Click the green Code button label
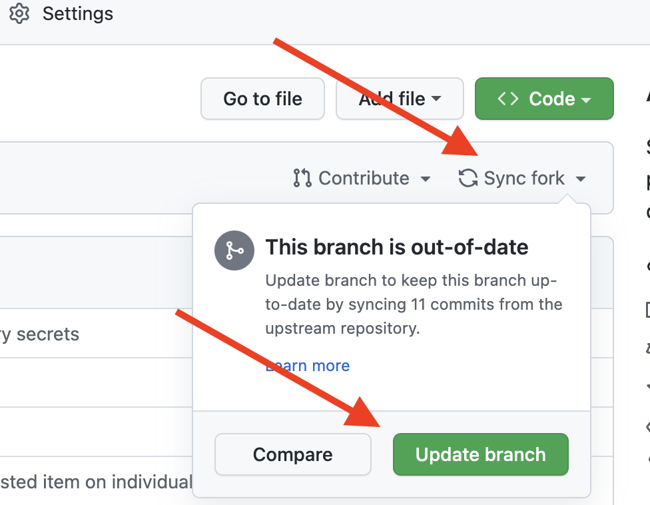Image resolution: width=650 pixels, height=505 pixels. pos(551,99)
